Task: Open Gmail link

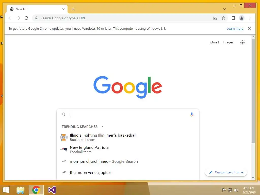Action: (215, 42)
